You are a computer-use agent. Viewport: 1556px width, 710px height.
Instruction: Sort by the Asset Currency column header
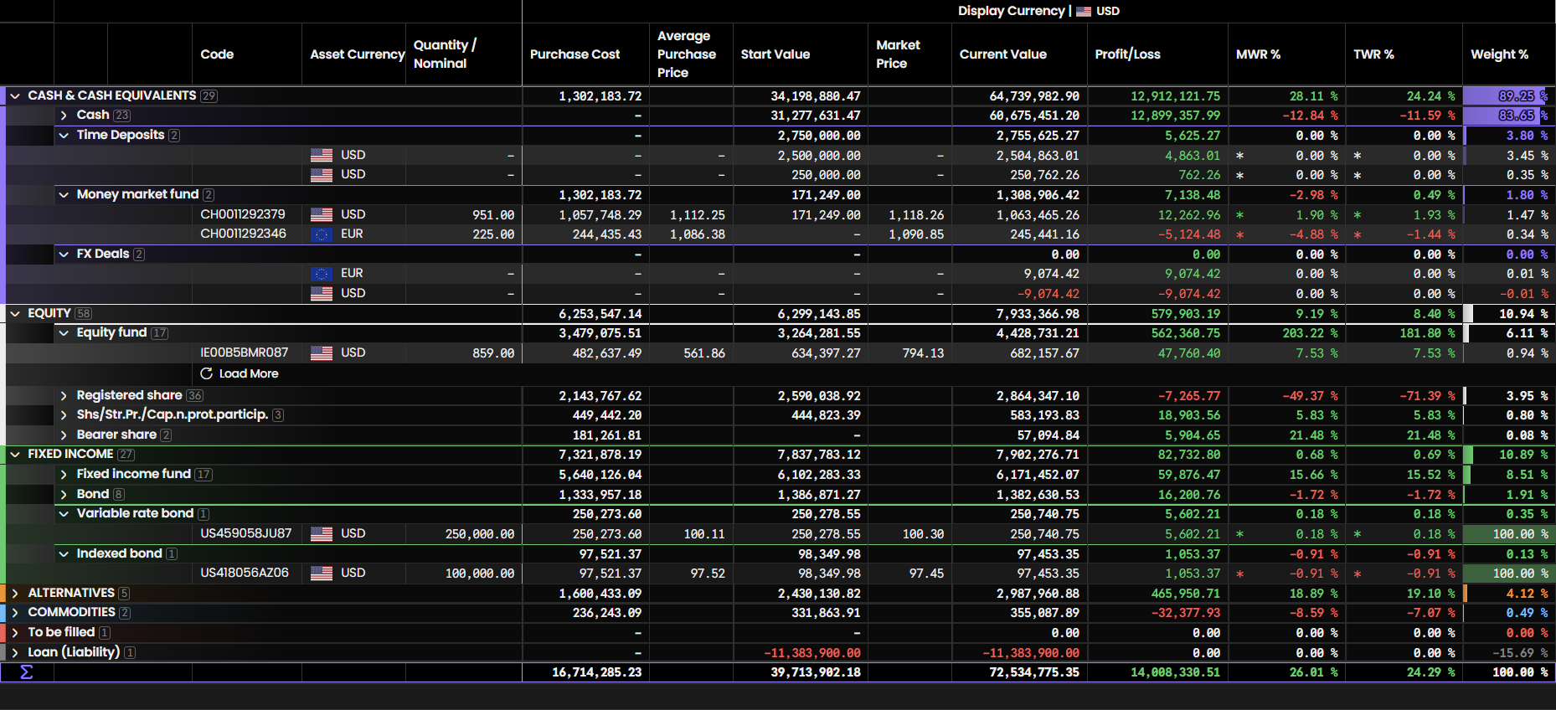tap(358, 54)
